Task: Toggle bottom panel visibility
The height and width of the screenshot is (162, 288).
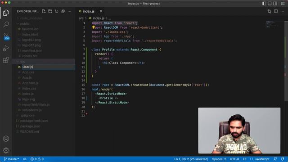Action: [270, 4]
